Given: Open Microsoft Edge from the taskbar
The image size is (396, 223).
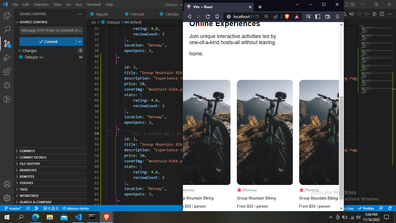Looking at the screenshot, I should tap(36, 217).
